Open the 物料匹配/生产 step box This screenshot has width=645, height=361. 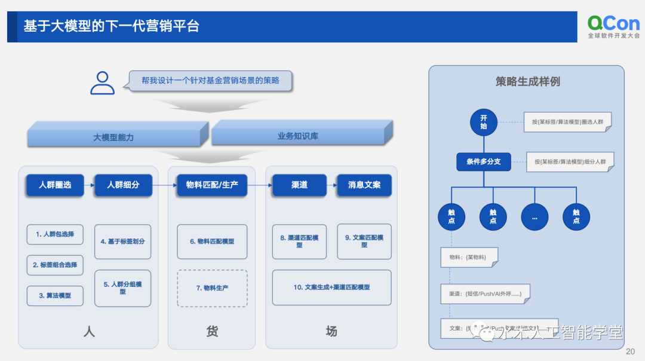(212, 185)
